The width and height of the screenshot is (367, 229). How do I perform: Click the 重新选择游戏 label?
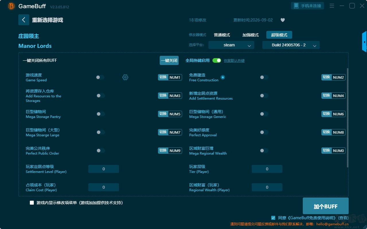[48, 20]
